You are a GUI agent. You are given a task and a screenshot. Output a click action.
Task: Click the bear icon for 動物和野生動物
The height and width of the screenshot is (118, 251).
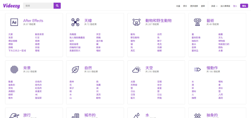pyautogui.click(x=136, y=22)
